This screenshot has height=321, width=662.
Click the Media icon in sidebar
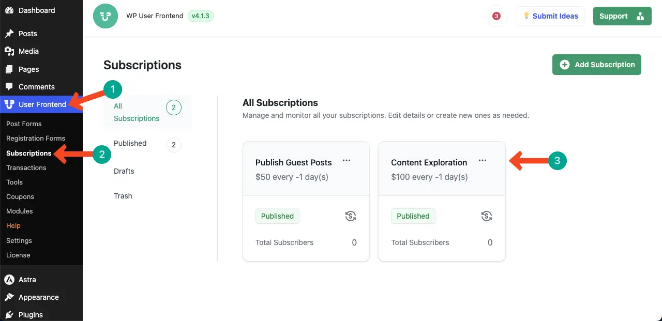pos(9,51)
